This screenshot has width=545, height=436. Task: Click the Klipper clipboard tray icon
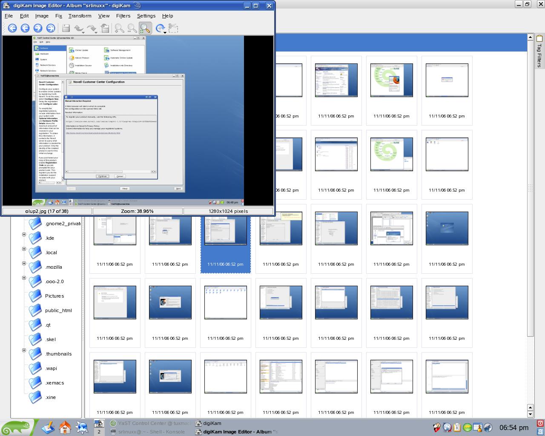click(x=457, y=427)
